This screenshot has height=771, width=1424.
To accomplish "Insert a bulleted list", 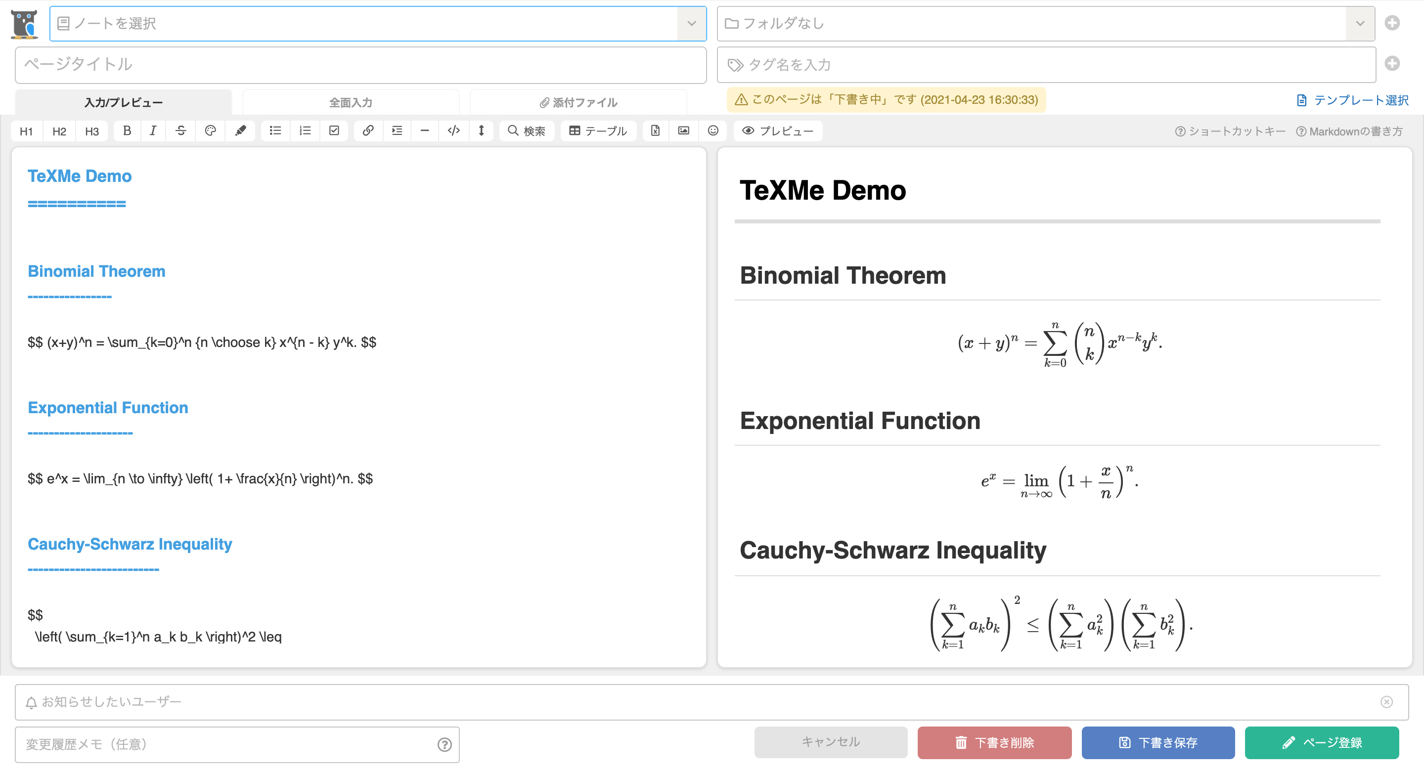I will [275, 130].
